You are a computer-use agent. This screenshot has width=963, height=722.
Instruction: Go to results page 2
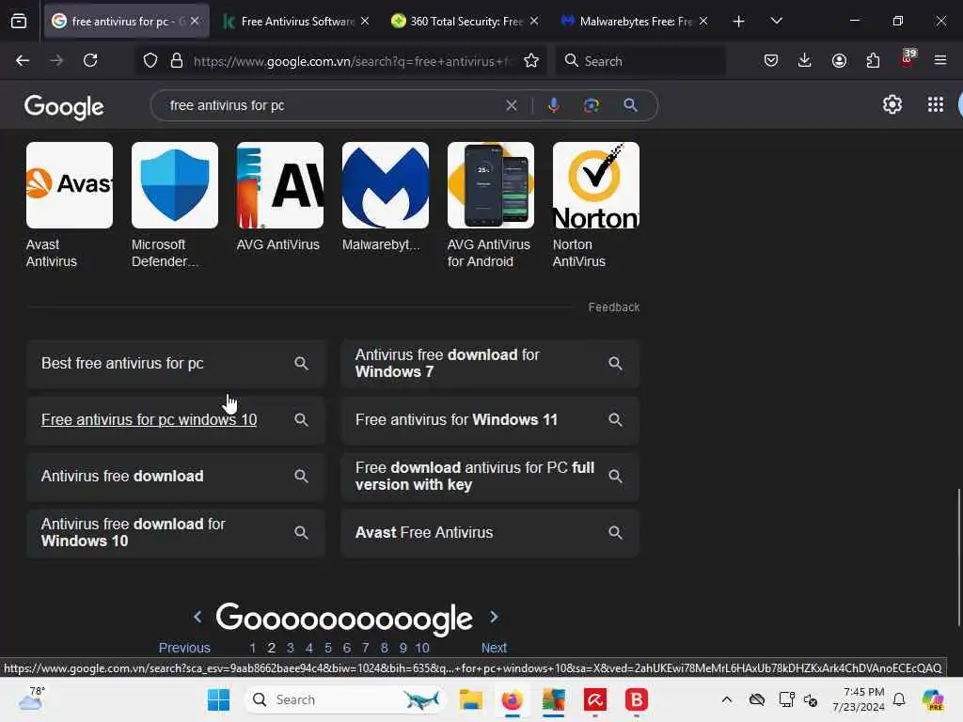[x=272, y=648]
